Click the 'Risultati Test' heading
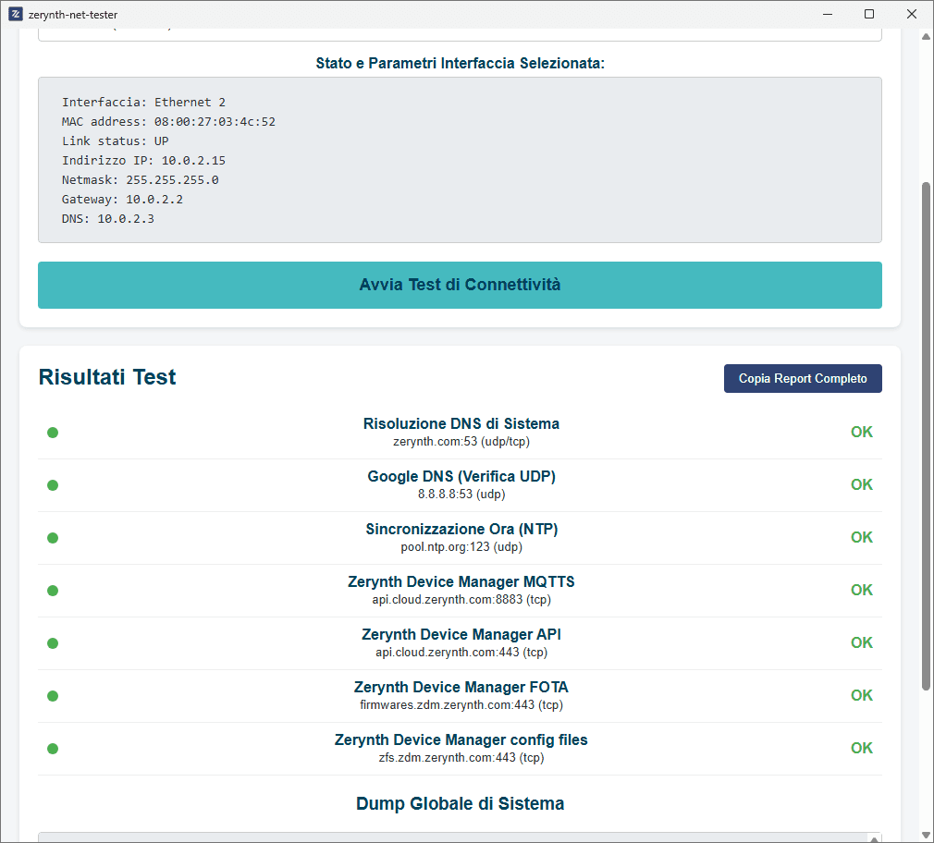The width and height of the screenshot is (934, 843). (107, 377)
